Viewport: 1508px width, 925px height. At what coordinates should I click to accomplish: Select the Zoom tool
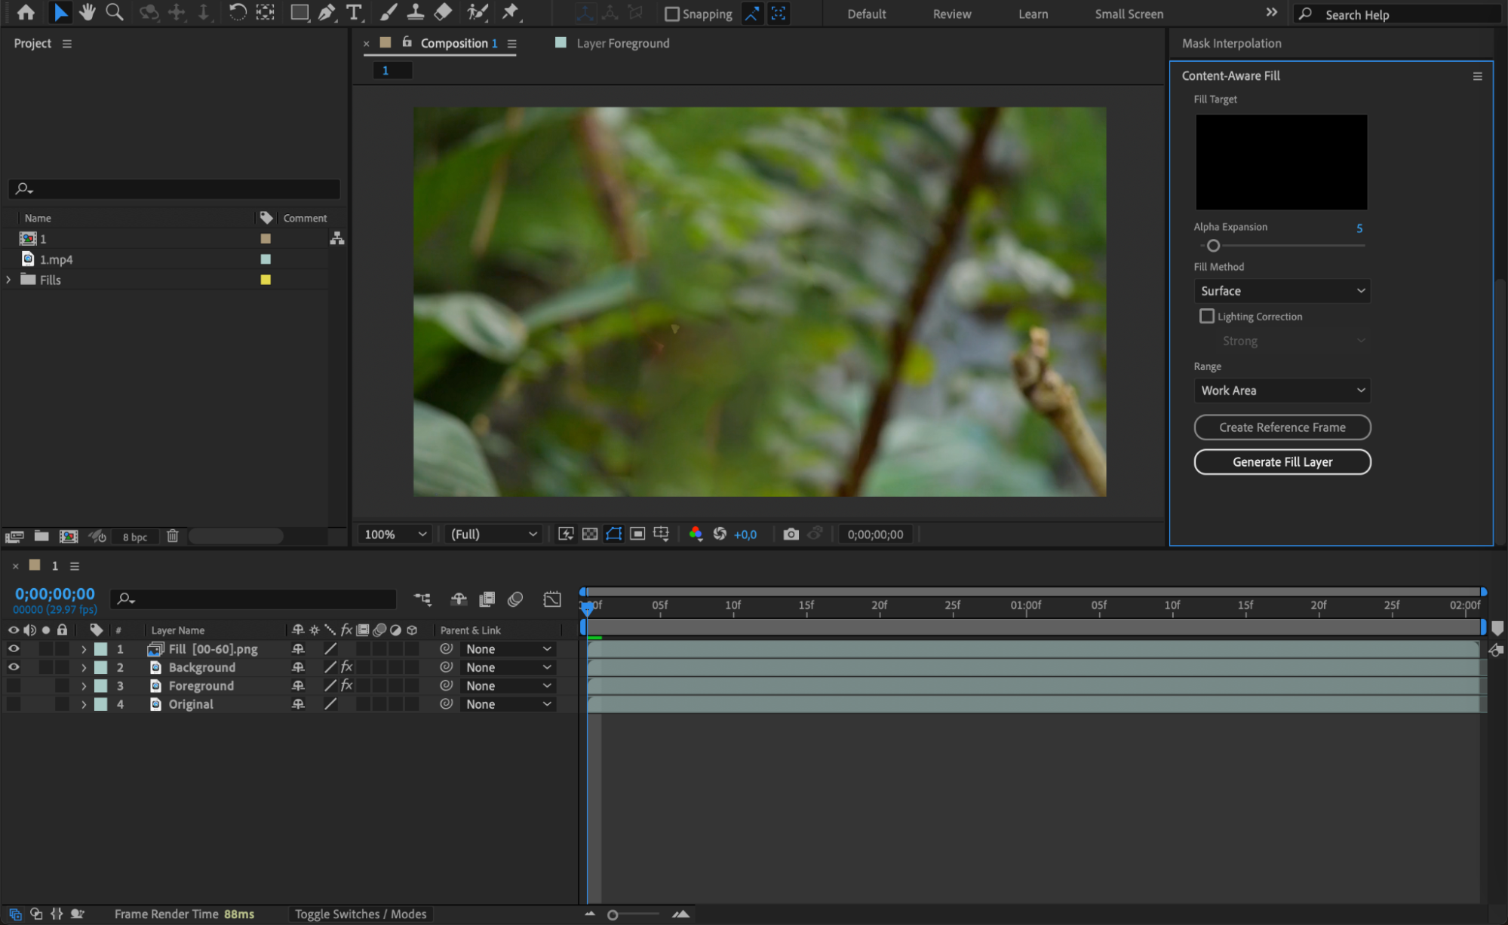pyautogui.click(x=114, y=12)
